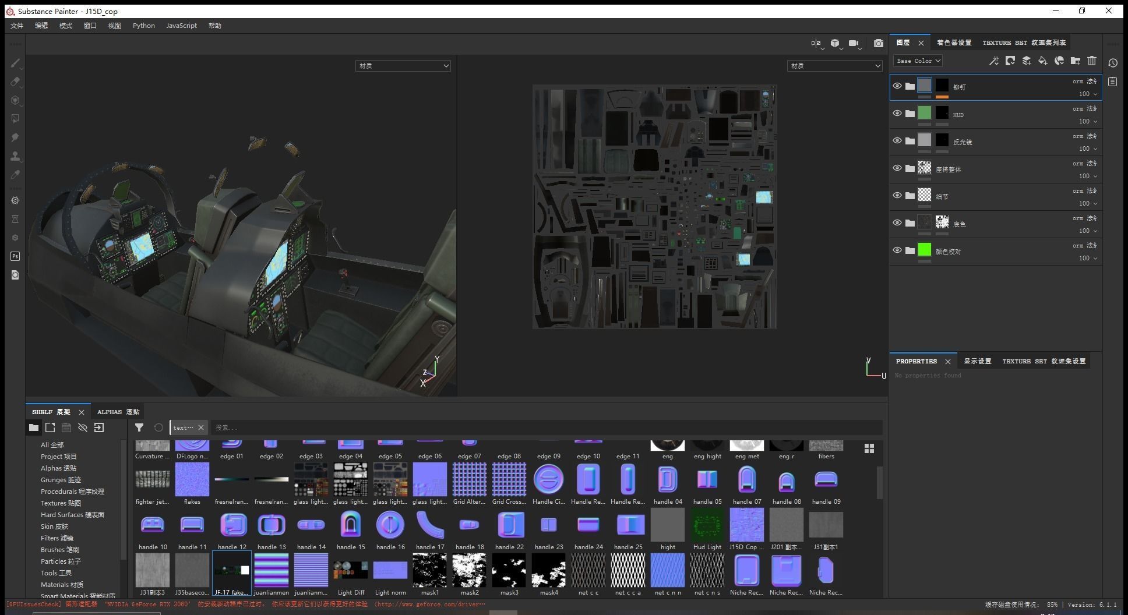Viewport: 1128px width, 615px height.
Task: Open the 编辑 menu
Action: (41, 26)
